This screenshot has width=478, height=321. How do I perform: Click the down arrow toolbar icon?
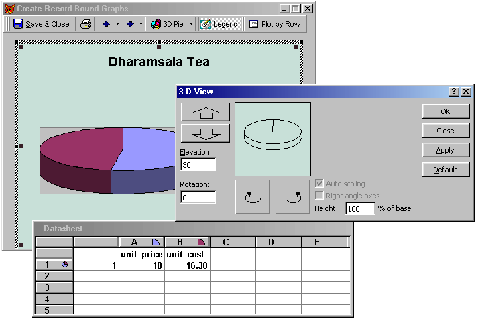pyautogui.click(x=130, y=24)
